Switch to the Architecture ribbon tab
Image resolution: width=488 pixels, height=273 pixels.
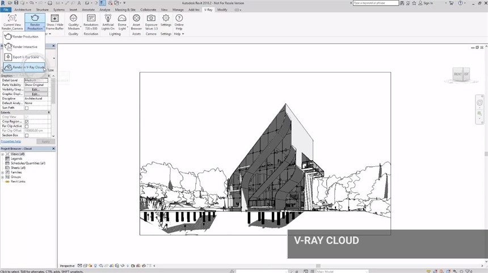pos(23,10)
